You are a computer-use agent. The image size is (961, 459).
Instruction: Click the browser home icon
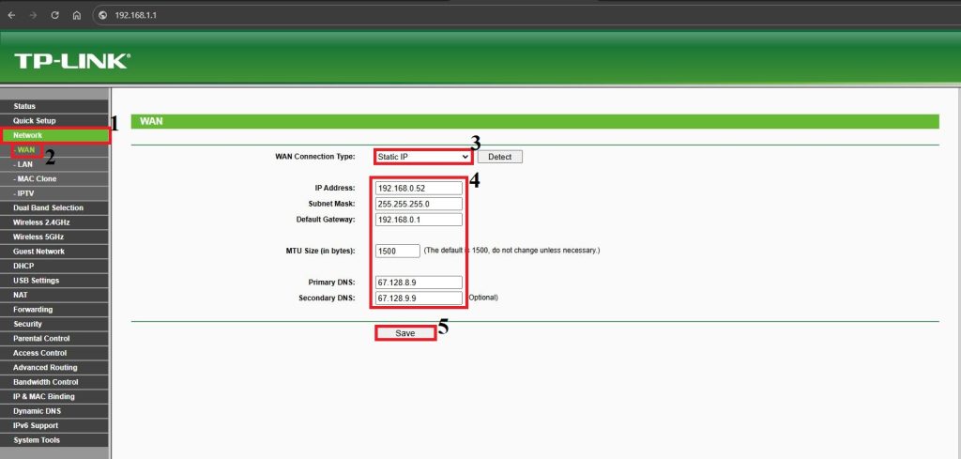(x=76, y=15)
